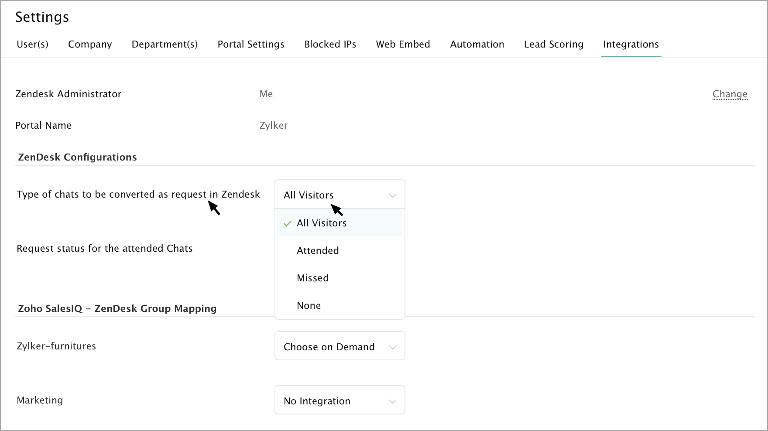Choose the checked All Visitors option
The width and height of the screenshot is (768, 431).
[339, 223]
